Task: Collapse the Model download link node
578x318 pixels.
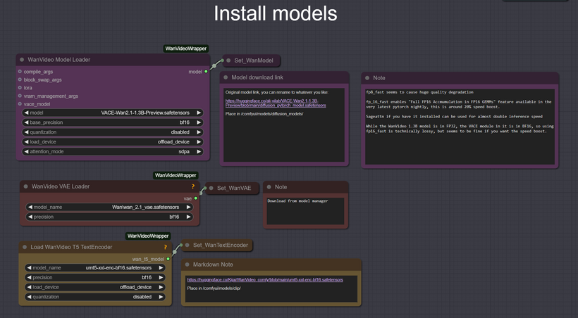Action: tap(226, 77)
